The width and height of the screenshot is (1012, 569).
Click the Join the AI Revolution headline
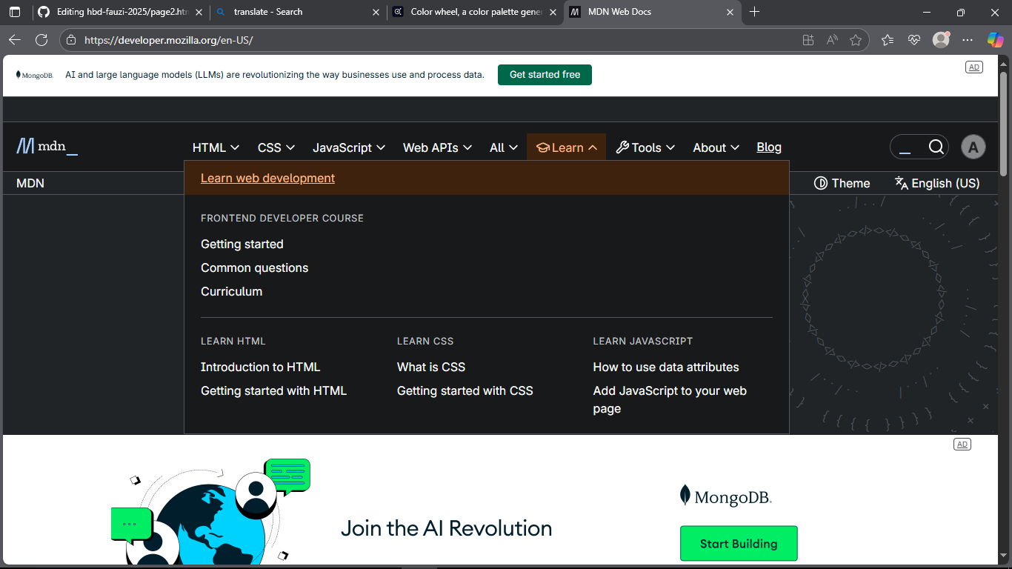pyautogui.click(x=446, y=528)
